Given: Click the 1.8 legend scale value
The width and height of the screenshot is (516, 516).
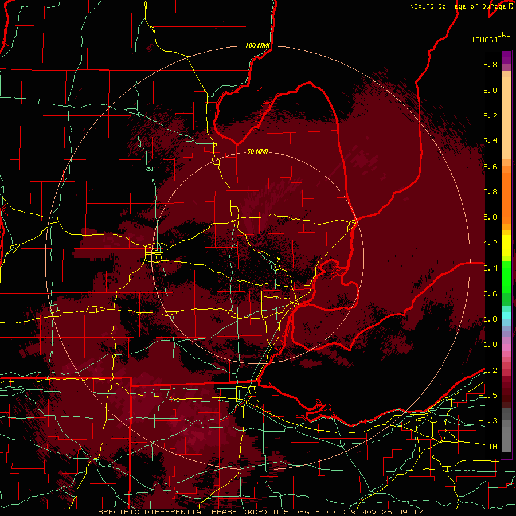Looking at the screenshot, I should tap(490, 319).
